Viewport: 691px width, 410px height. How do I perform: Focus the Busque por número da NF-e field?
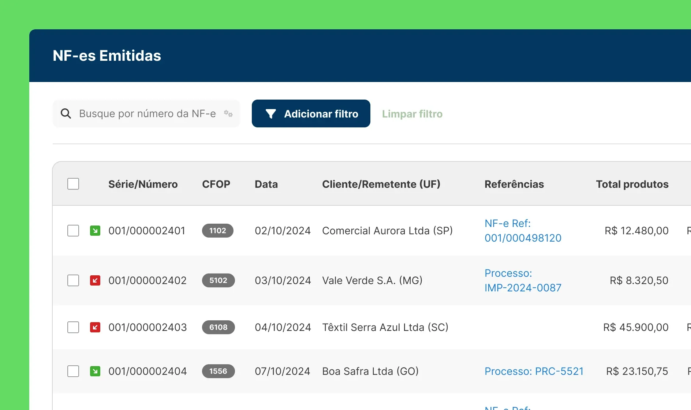click(146, 113)
